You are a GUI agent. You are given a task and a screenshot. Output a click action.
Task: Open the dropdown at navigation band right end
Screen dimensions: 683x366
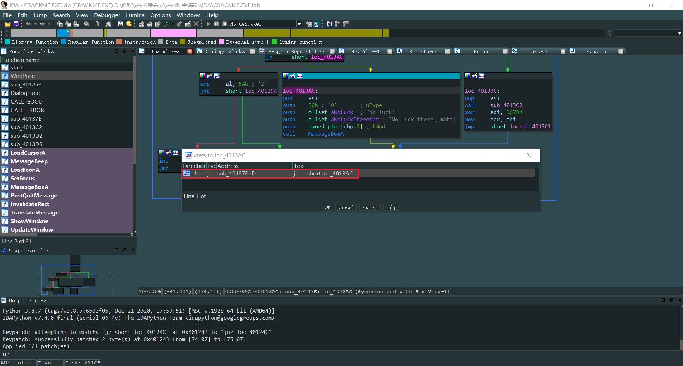[x=679, y=33]
